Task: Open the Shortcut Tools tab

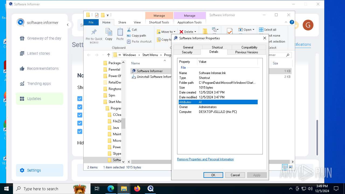Action: (159, 22)
